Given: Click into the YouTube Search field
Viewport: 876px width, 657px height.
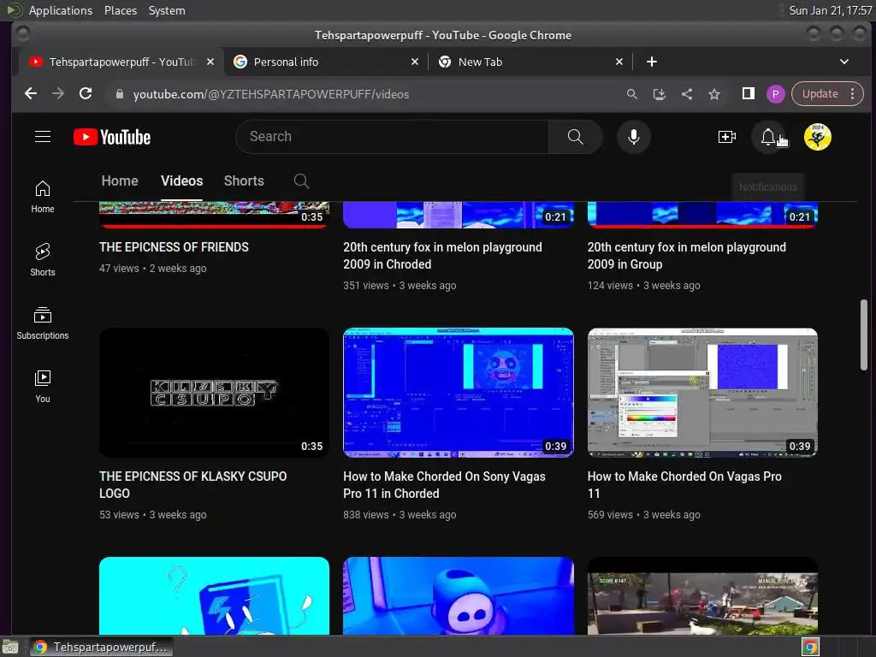Looking at the screenshot, I should [x=392, y=137].
